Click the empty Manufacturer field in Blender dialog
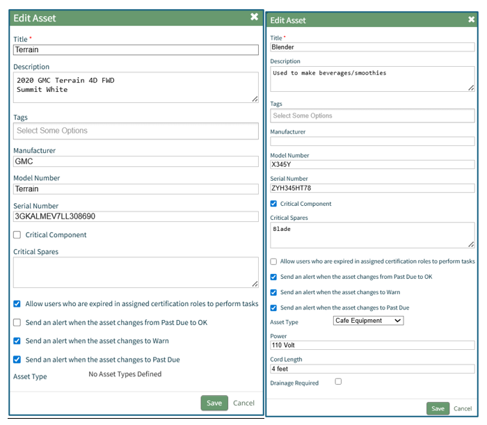 [x=372, y=141]
